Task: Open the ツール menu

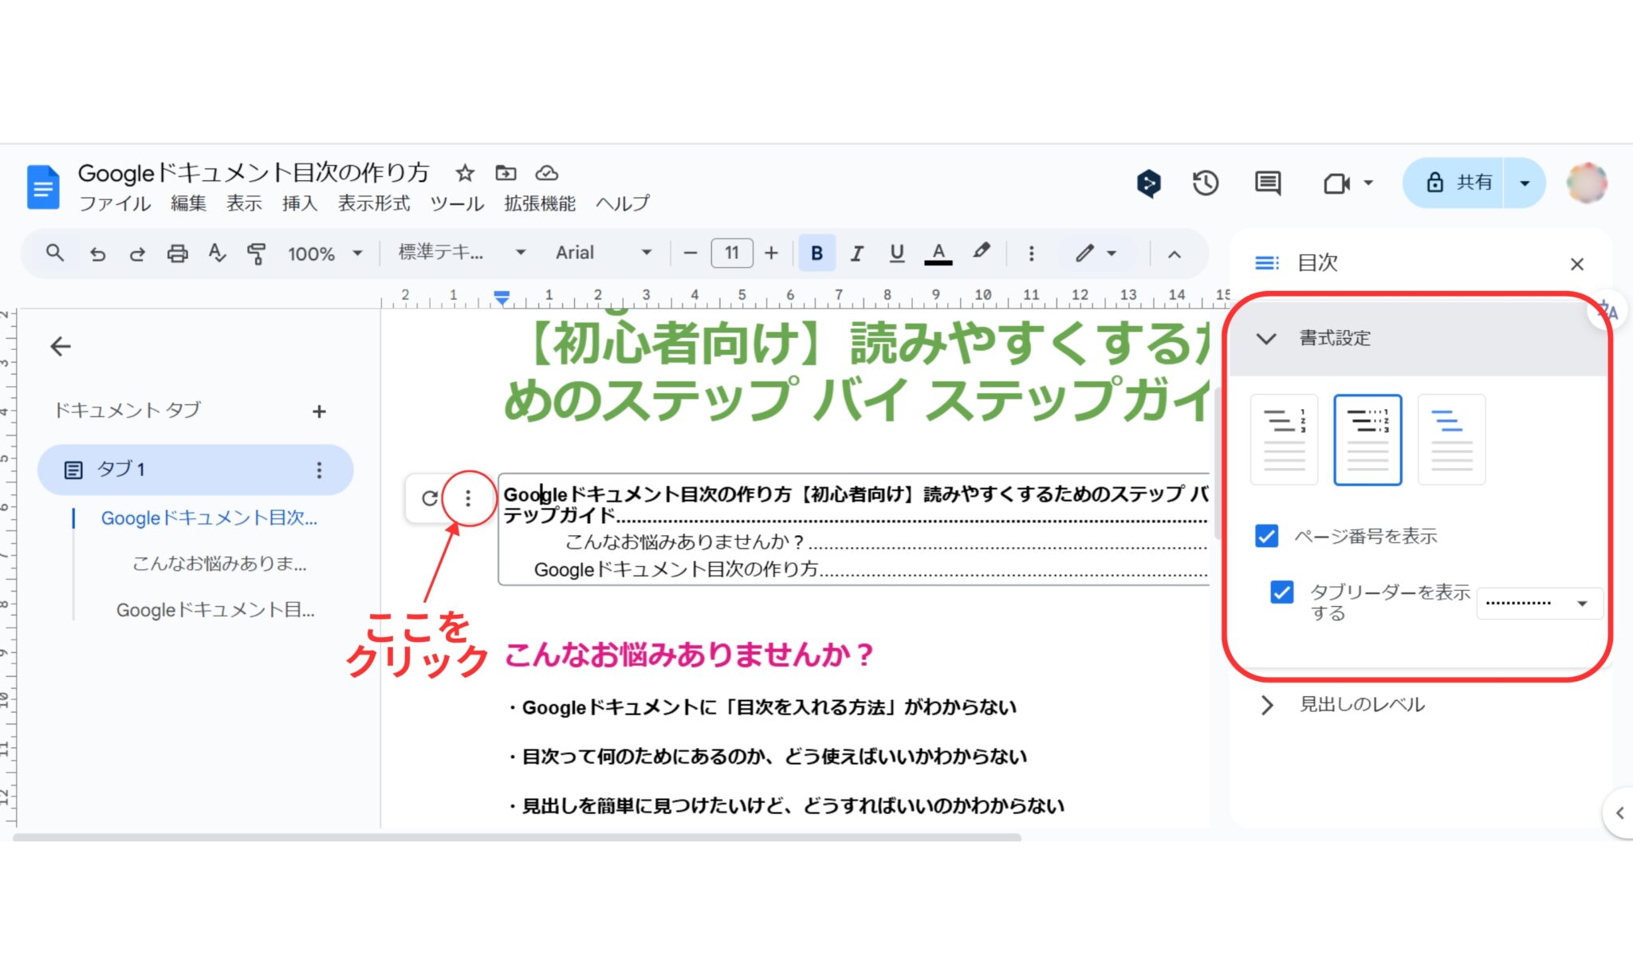Action: [x=457, y=203]
